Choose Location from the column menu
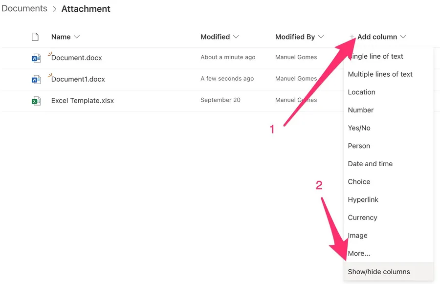 coord(361,92)
